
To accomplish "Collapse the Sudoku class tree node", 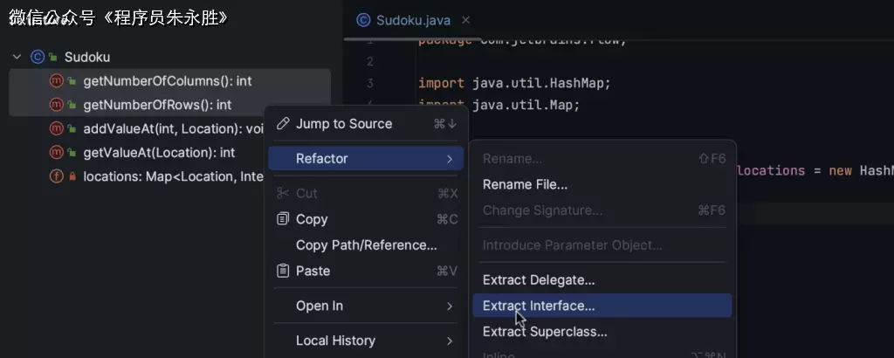I will (16, 57).
